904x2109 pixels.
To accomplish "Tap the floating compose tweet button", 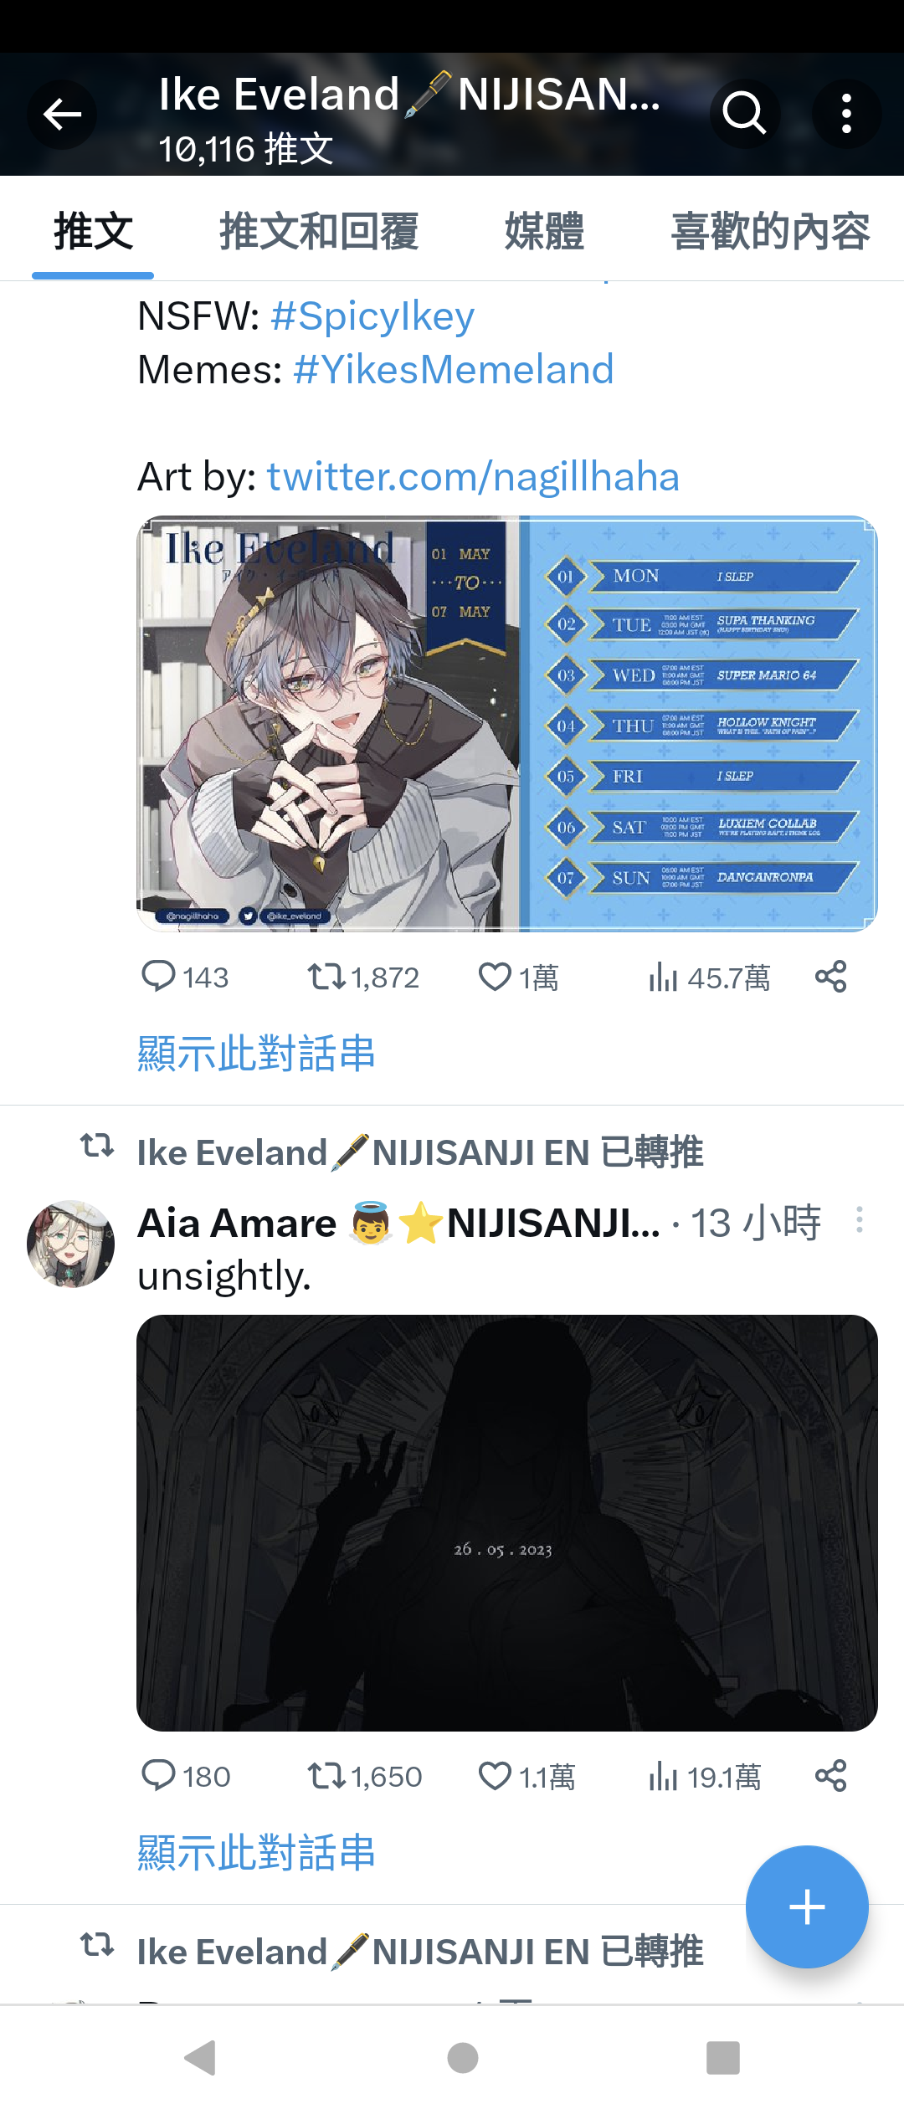I will (x=807, y=1906).
